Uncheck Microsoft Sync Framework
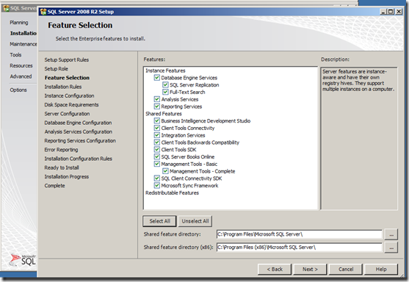This screenshot has width=409, height=282. point(156,186)
